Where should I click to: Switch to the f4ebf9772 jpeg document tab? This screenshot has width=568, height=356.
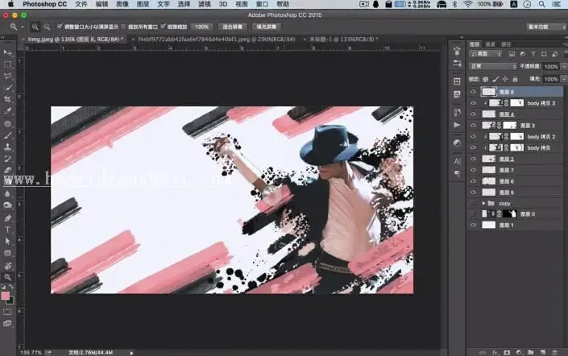pyautogui.click(x=215, y=39)
